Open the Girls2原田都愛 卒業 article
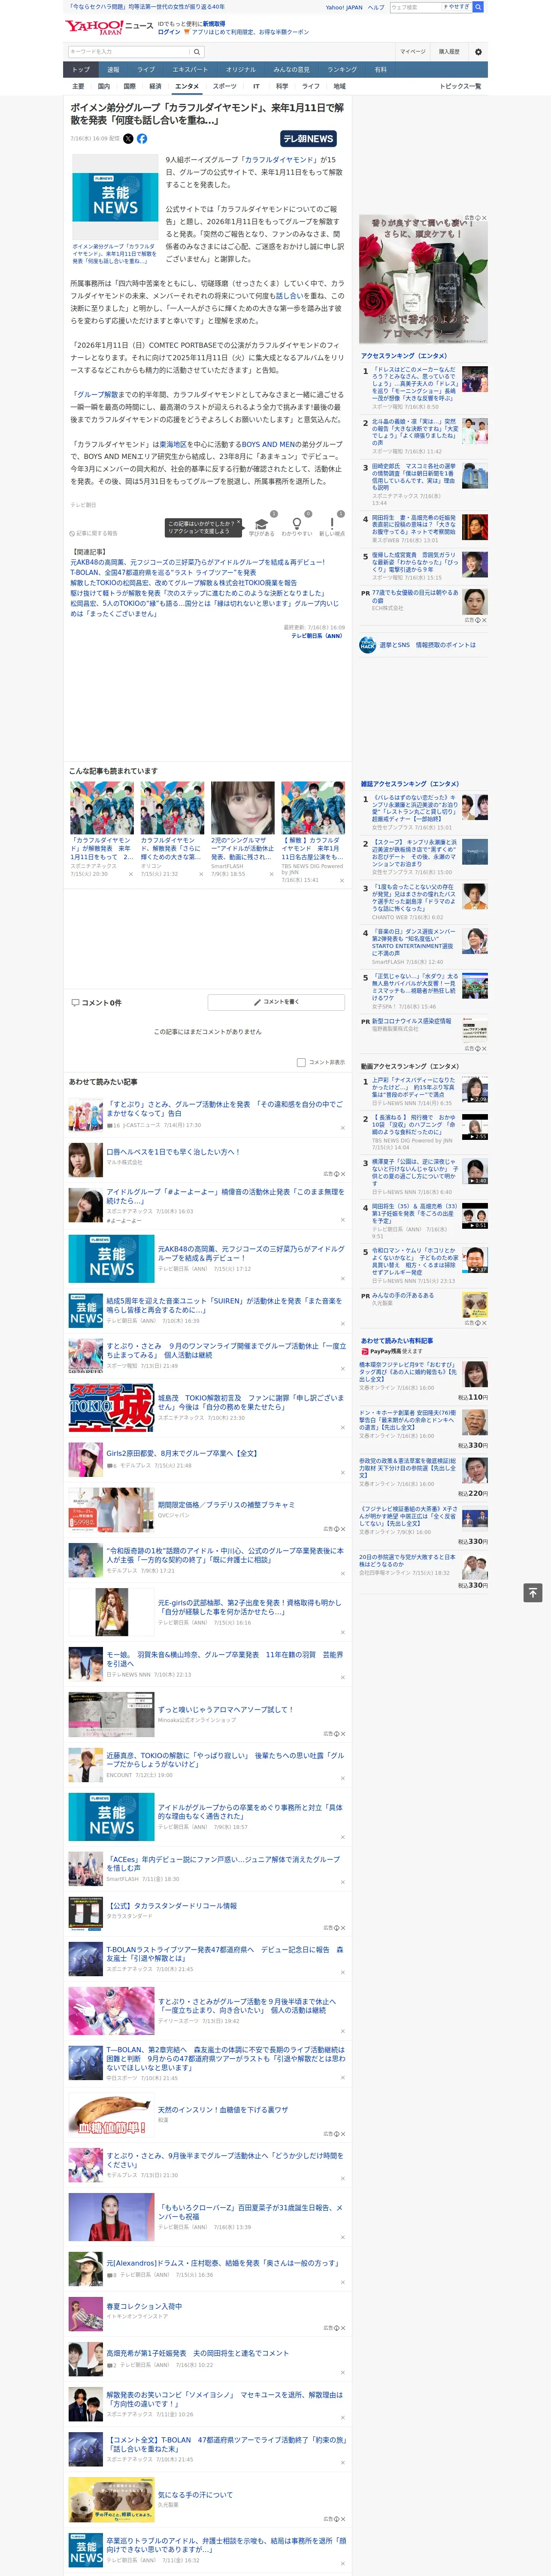Image resolution: width=551 pixels, height=2576 pixels. point(182,1453)
